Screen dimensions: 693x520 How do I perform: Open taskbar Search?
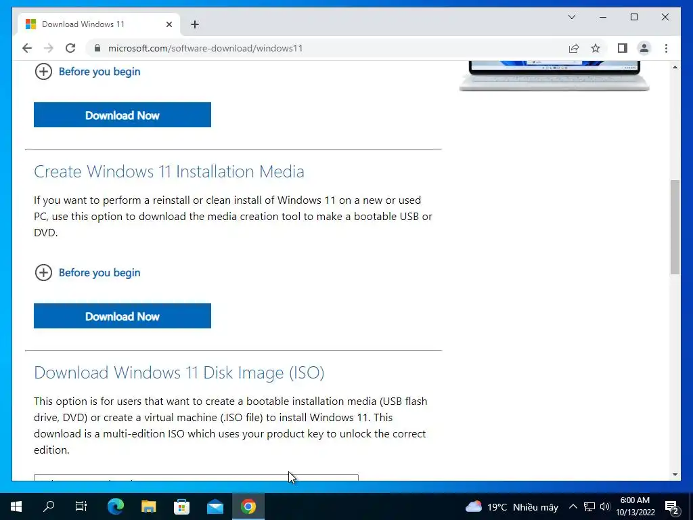coord(49,506)
